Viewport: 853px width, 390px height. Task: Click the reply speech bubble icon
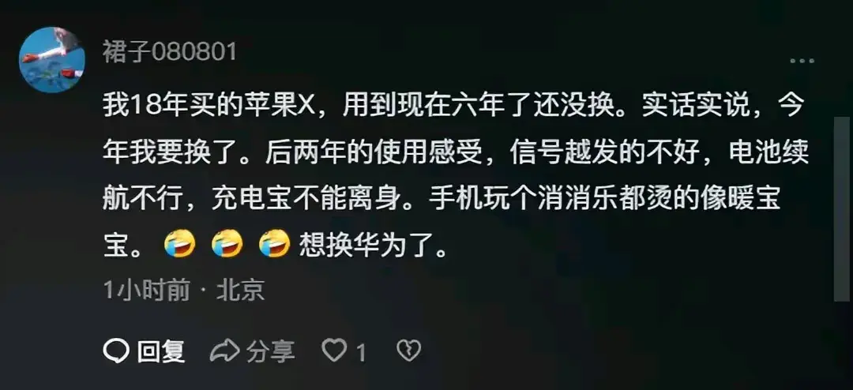tap(115, 351)
